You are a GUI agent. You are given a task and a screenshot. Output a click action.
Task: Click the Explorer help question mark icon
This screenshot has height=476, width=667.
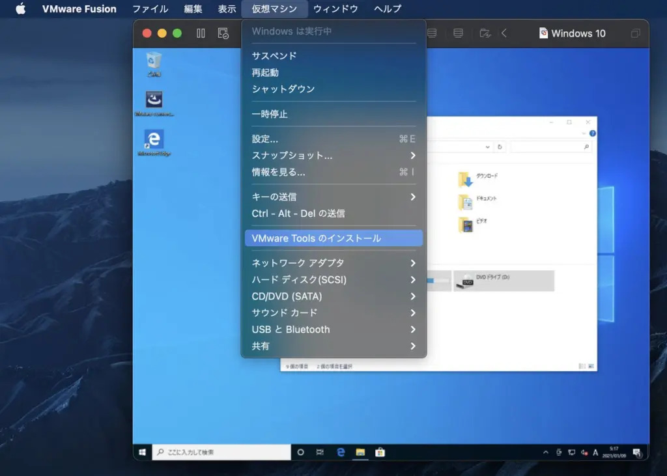[593, 133]
